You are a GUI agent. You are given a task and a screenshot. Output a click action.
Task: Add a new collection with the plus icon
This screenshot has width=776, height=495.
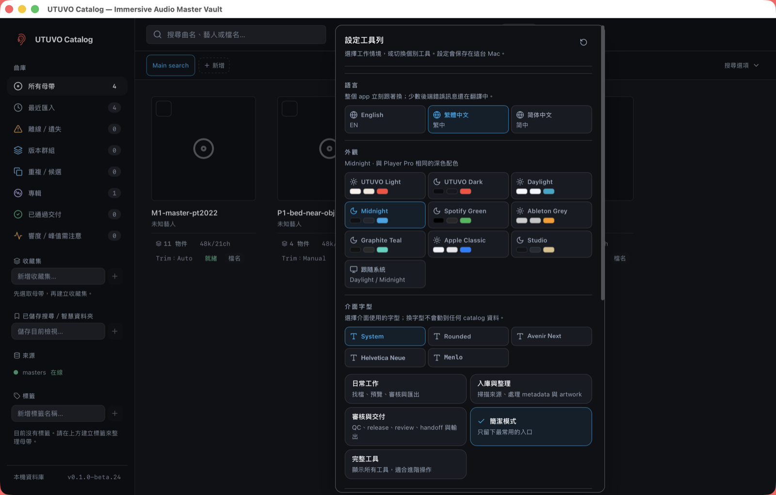[115, 276]
